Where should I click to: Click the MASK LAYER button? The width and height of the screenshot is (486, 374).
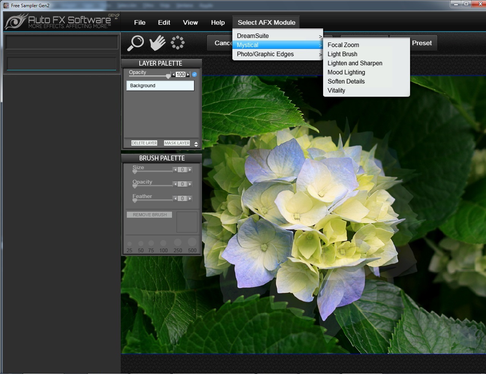click(x=177, y=143)
